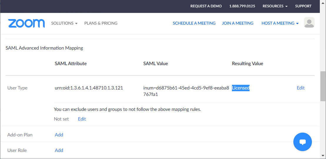Viewport: 326px width, 159px height.
Task: Click the urn:oid SAML attribute text
Action: (89, 88)
